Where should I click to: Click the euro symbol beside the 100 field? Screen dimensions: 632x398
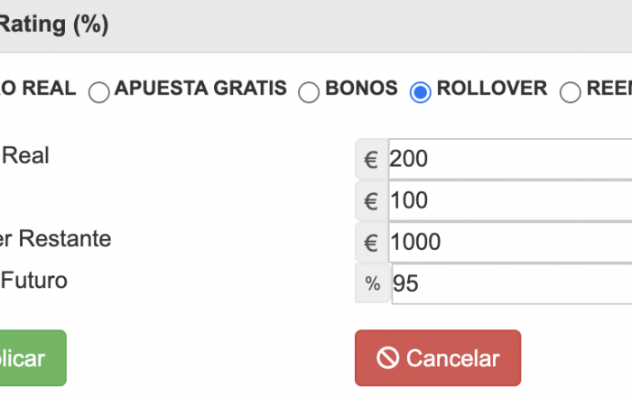tap(371, 201)
